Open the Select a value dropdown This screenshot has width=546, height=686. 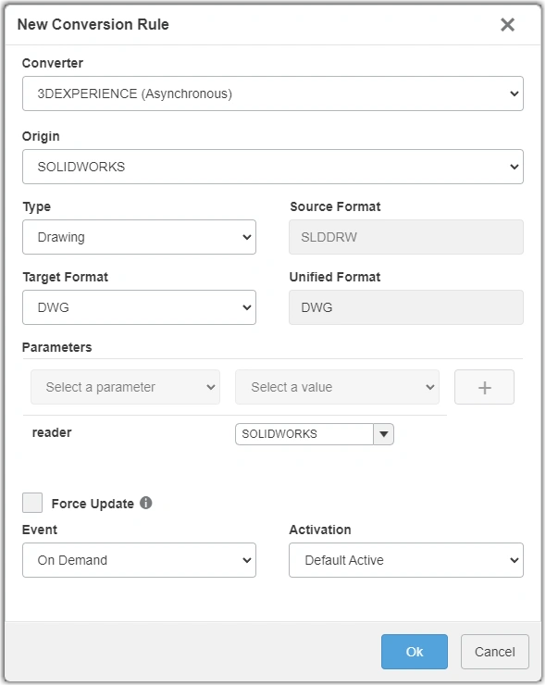tap(337, 387)
